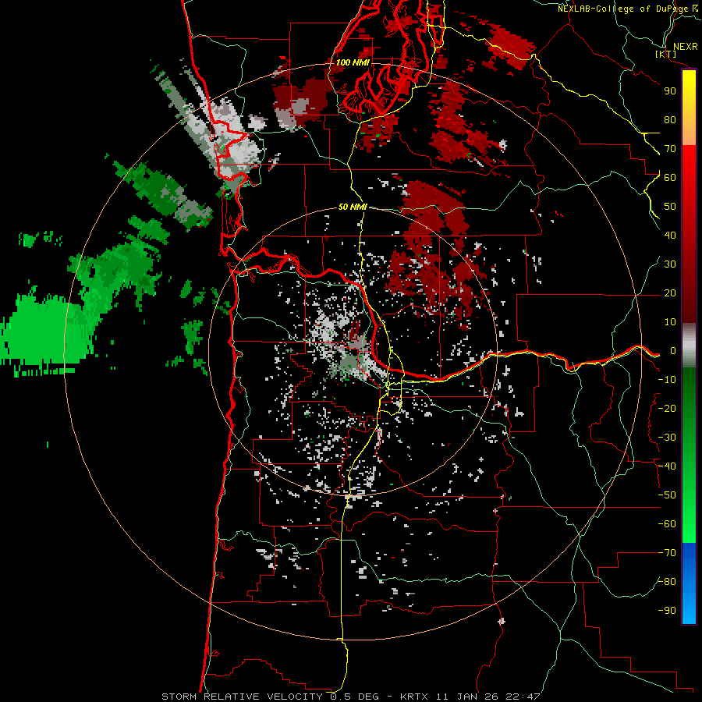Click the -10 scale label
This screenshot has height=702, width=702.
point(667,380)
